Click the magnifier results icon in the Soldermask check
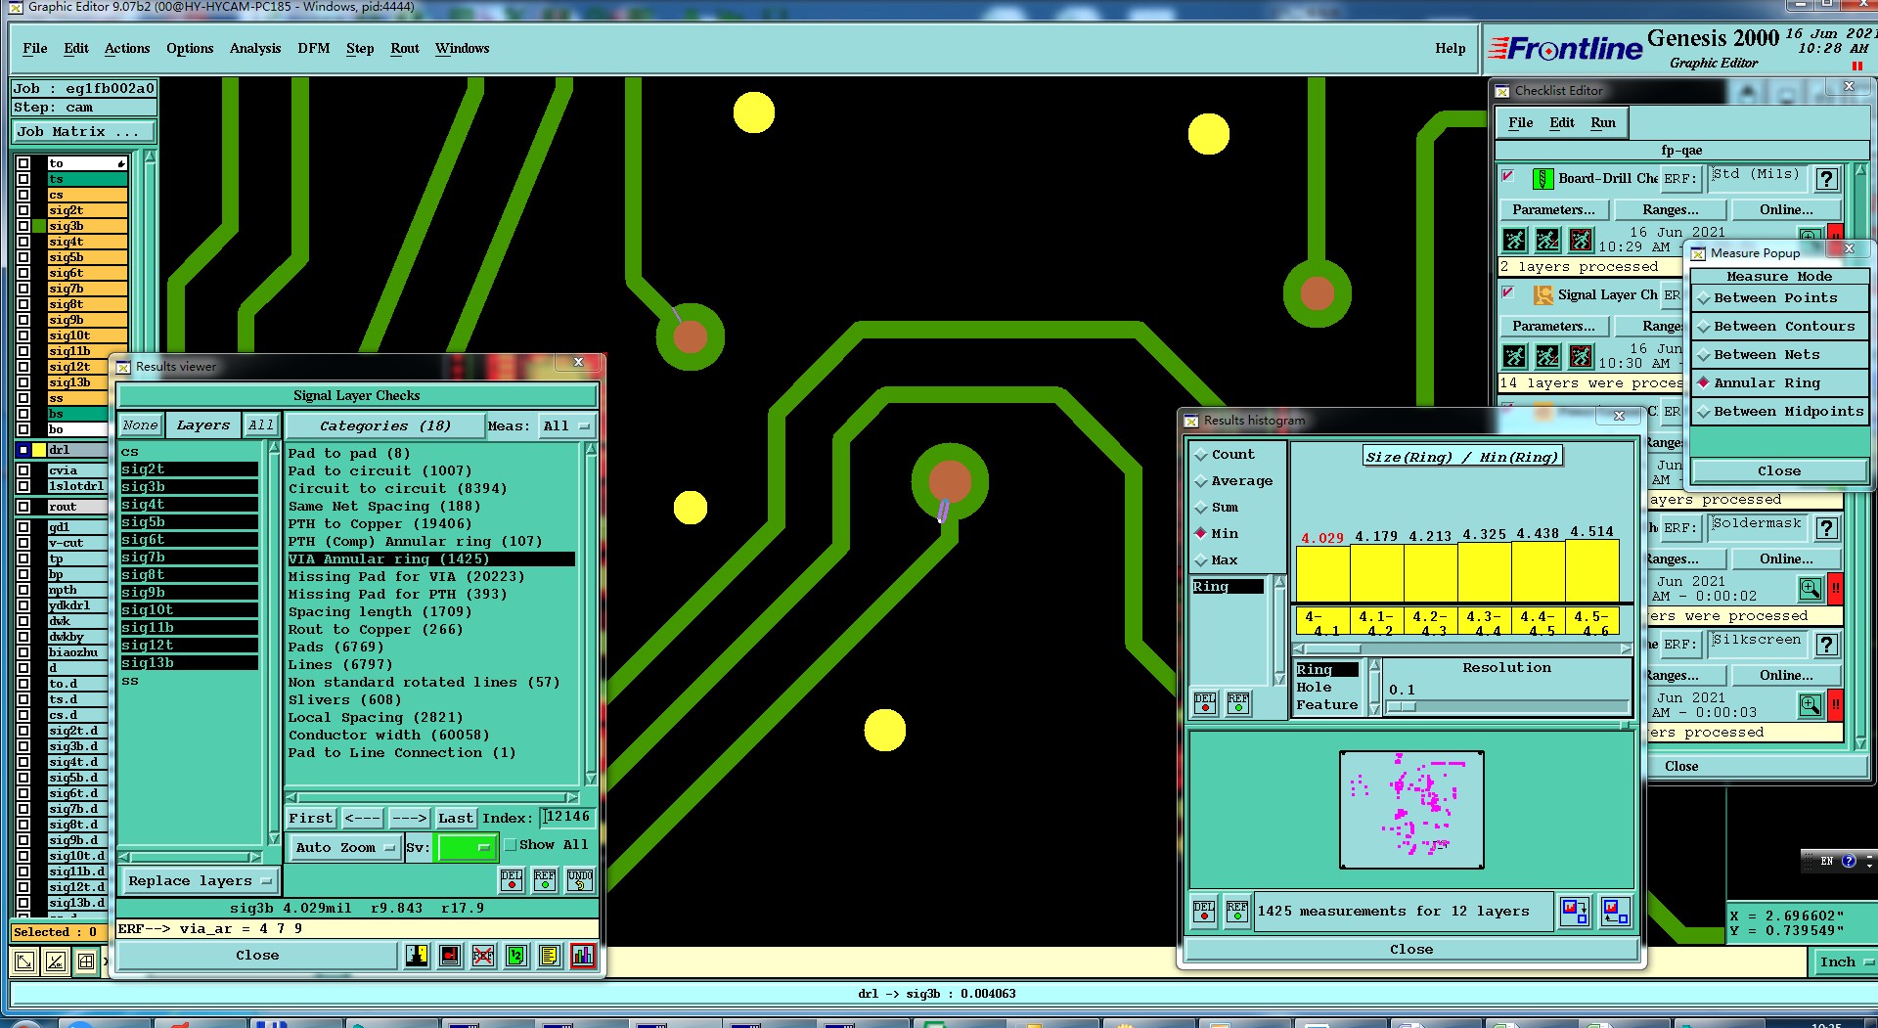1878x1028 pixels. [1811, 589]
